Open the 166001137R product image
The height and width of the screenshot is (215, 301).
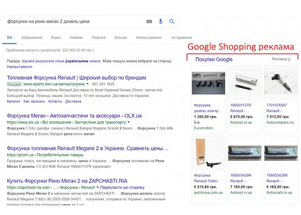[x=245, y=83]
